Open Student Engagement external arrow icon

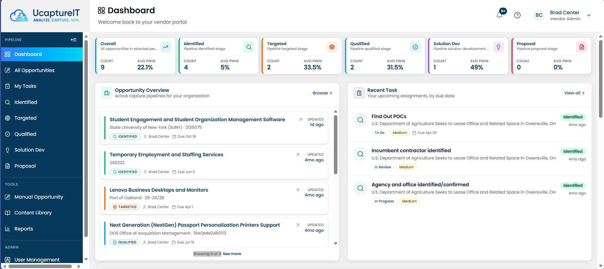coord(300,119)
